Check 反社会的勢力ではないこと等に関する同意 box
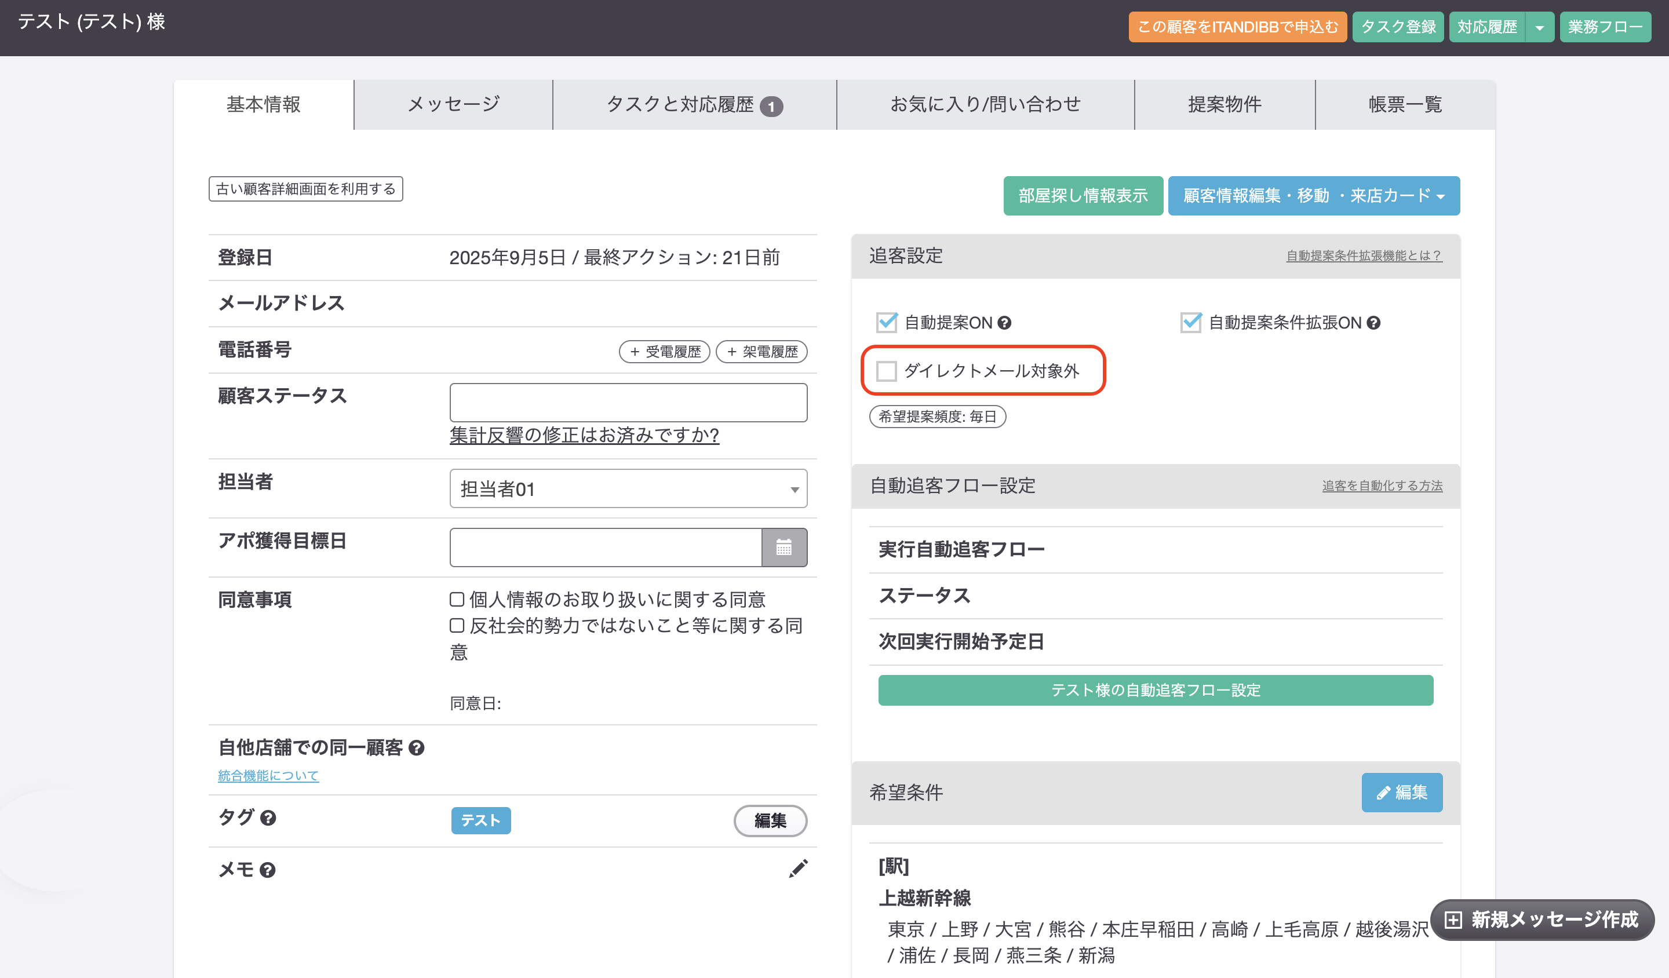 point(456,626)
